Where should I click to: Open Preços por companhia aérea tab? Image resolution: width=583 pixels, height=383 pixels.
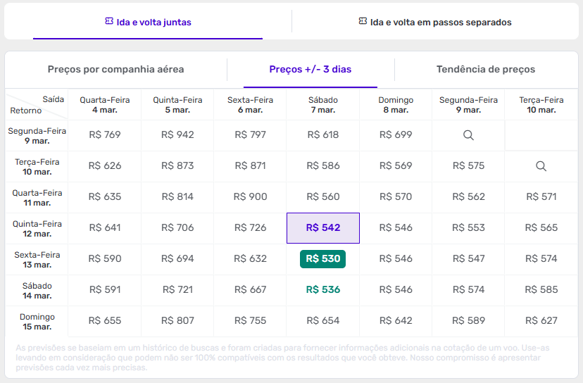(x=116, y=69)
